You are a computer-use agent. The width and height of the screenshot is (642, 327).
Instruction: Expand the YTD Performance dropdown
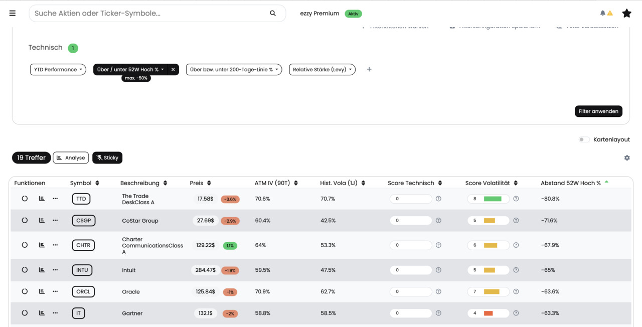tap(58, 70)
